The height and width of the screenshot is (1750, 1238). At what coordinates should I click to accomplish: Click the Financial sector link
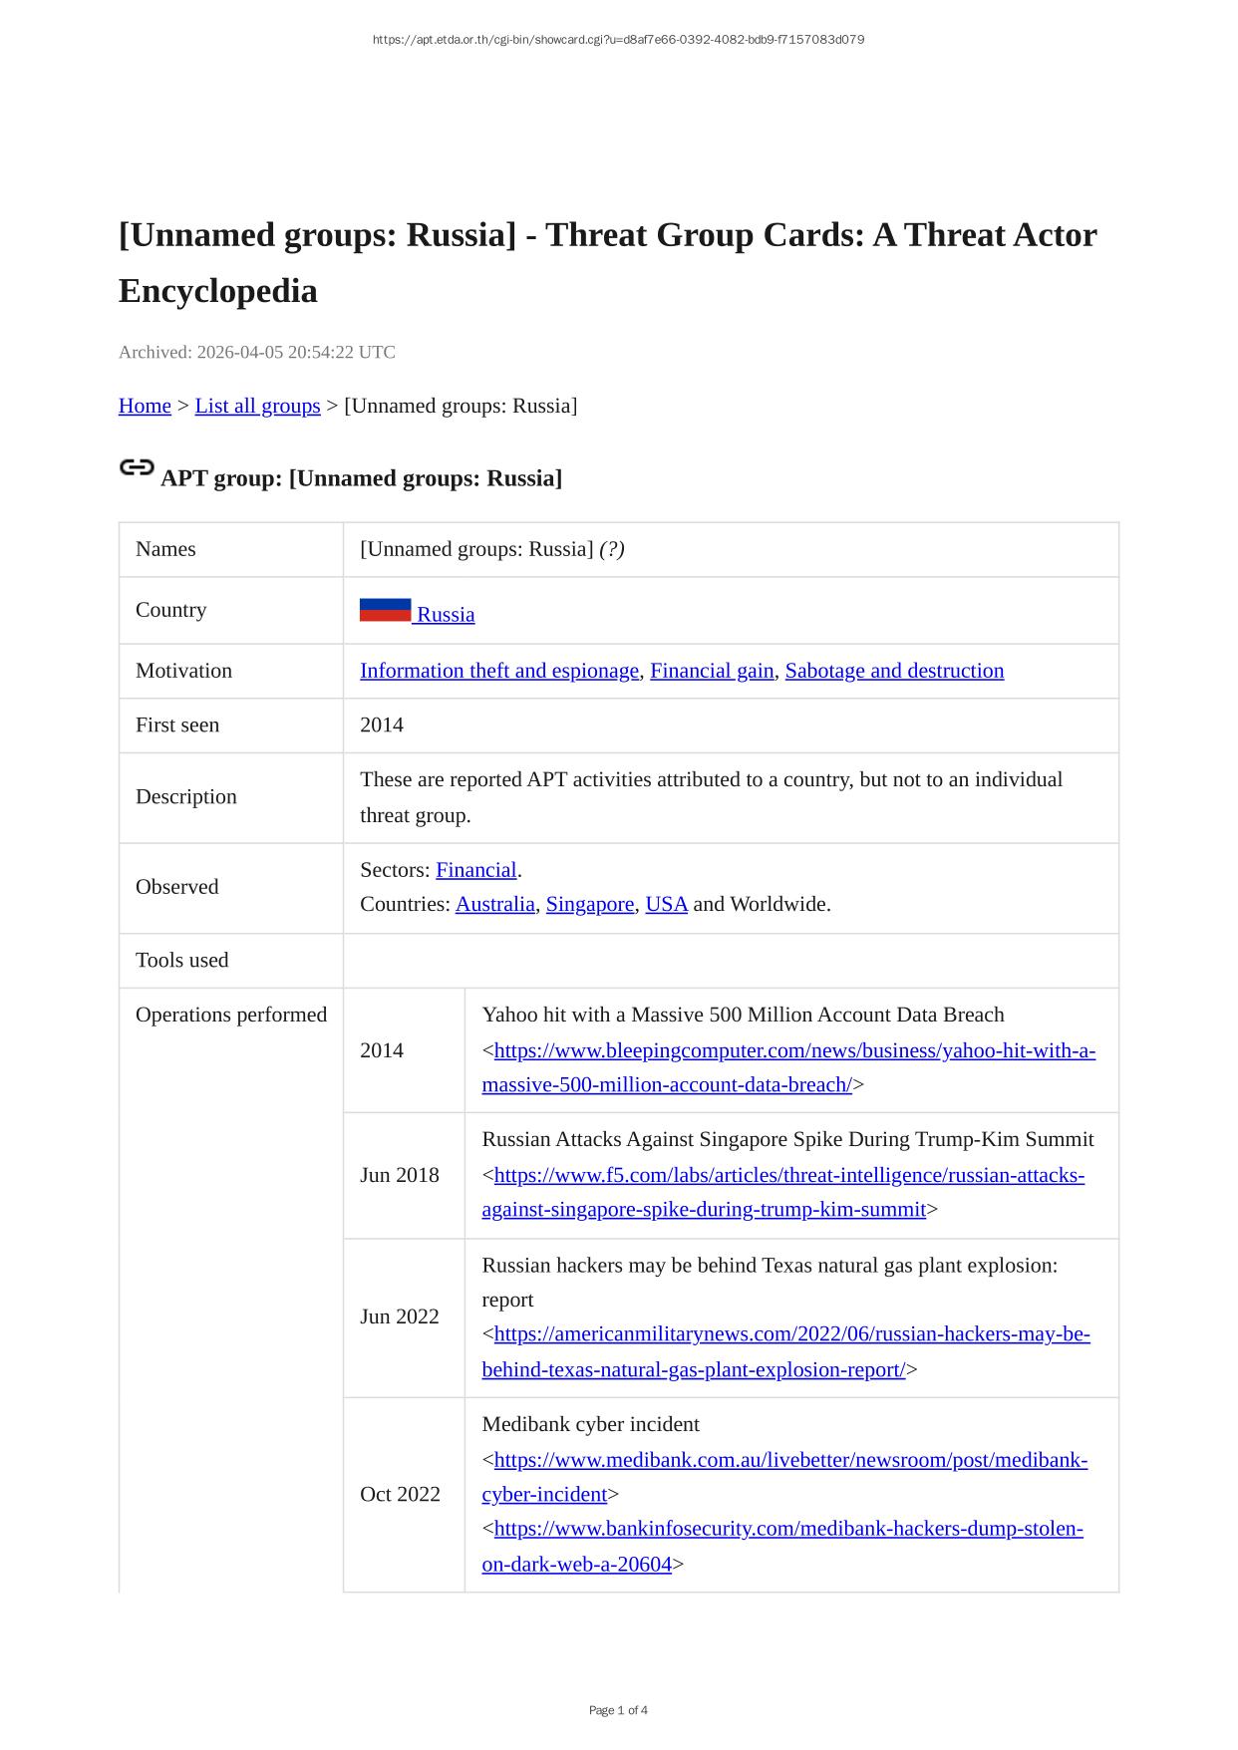coord(476,870)
